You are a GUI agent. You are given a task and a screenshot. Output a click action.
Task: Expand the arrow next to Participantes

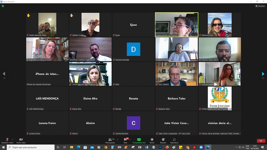pyautogui.click(x=117, y=139)
